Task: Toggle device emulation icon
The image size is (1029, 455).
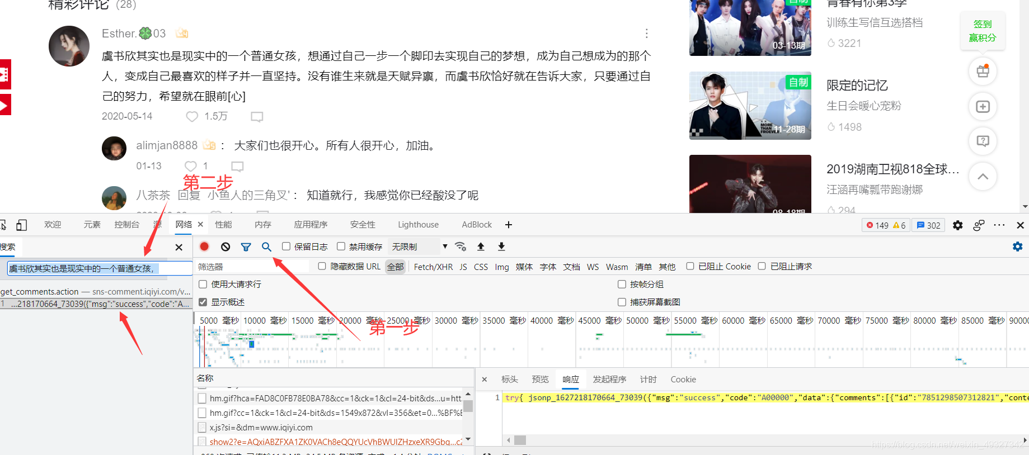Action: [21, 225]
